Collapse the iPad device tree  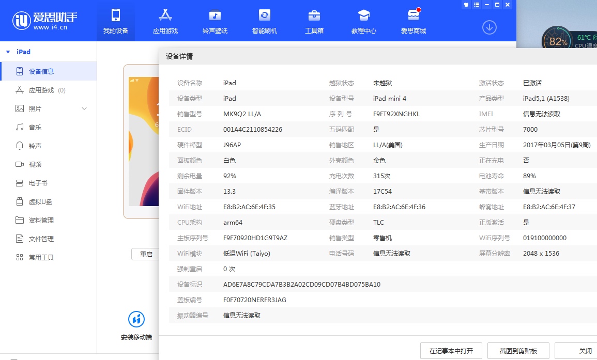[x=8, y=52]
